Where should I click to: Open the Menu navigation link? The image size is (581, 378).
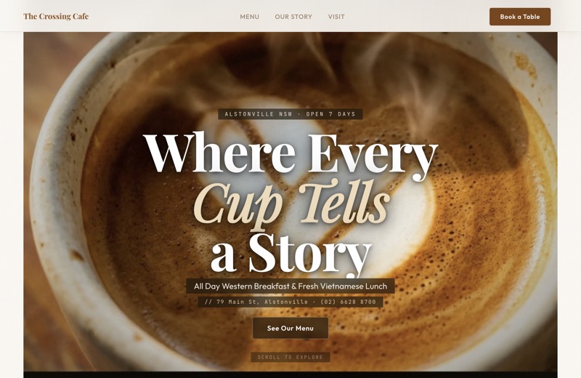249,17
